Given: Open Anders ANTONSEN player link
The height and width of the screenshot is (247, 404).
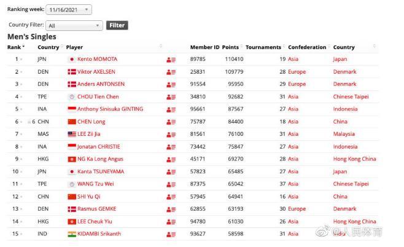Looking at the screenshot, I should click(x=101, y=84).
